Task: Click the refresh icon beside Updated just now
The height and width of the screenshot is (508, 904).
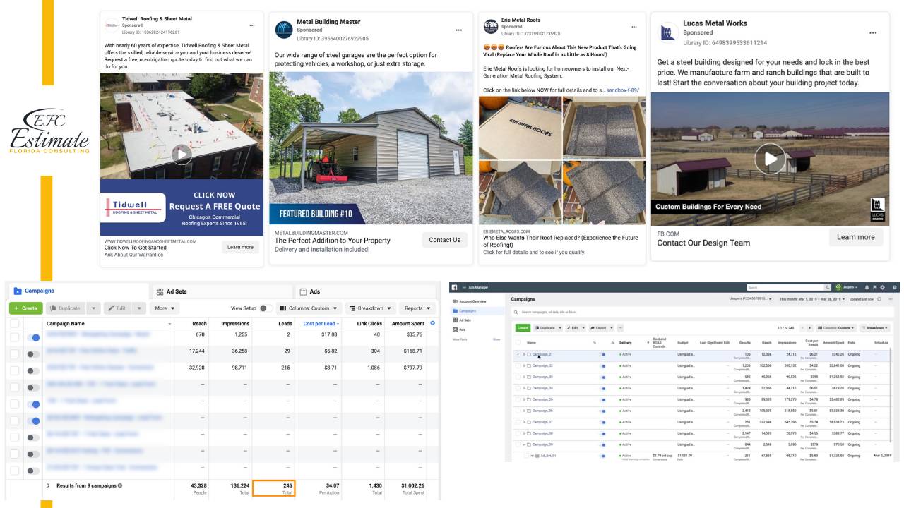Action: [x=879, y=299]
